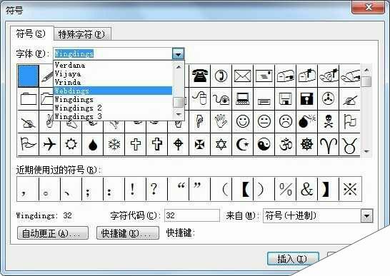Choose Wingdings 3 in the font list
Image resolution: width=390 pixels, height=276 pixels.
[x=113, y=116]
